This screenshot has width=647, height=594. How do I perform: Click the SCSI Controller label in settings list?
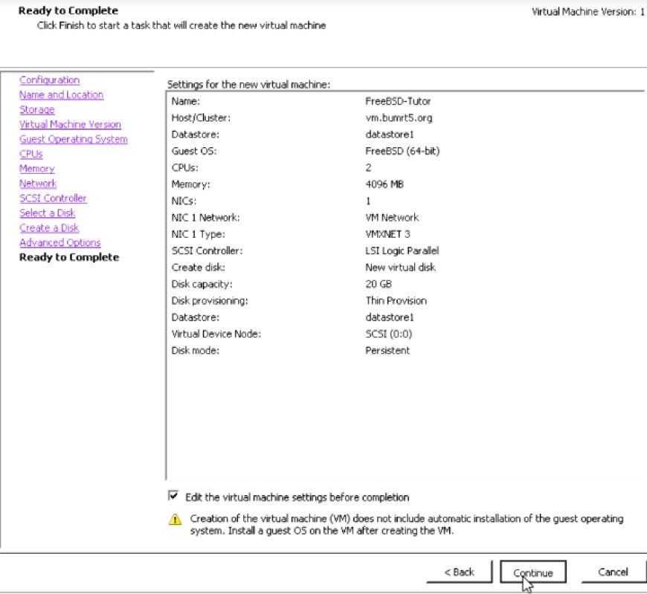coord(207,251)
